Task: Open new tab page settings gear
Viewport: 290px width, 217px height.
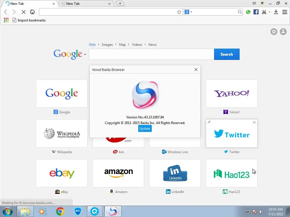Action: coord(274,32)
